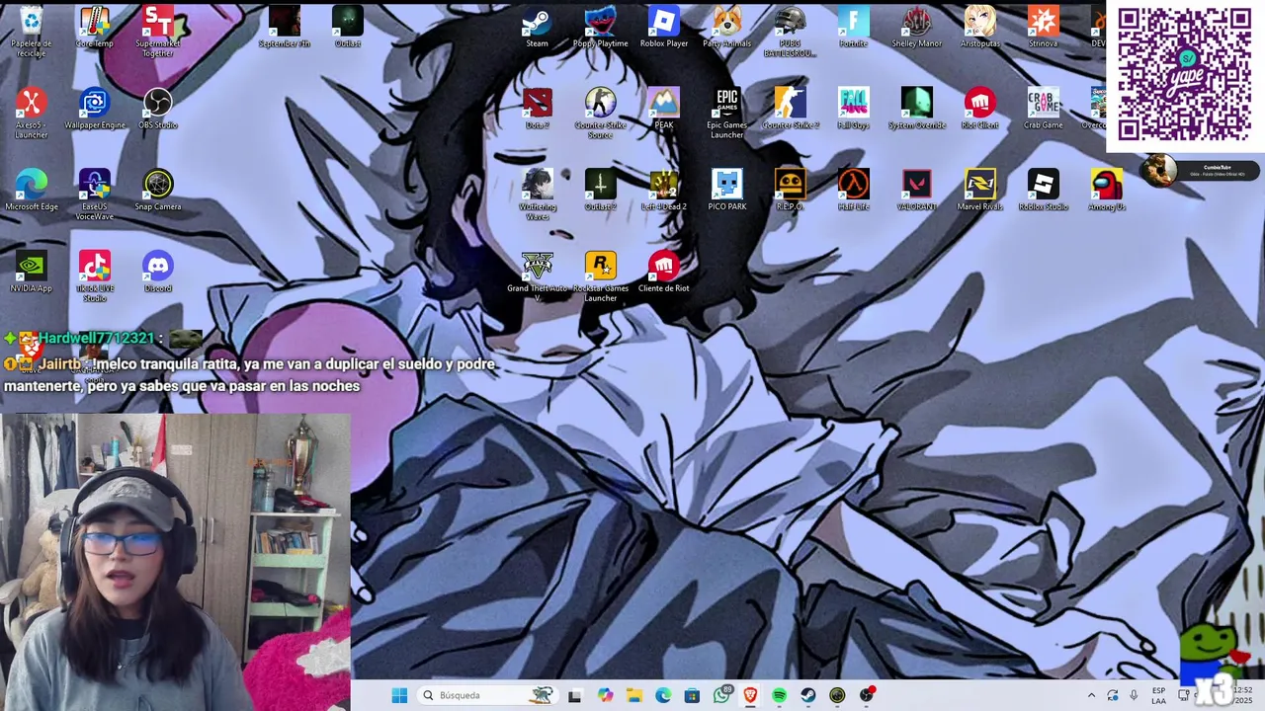This screenshot has width=1265, height=711.
Task: Open Spotify from the taskbar
Action: pyautogui.click(x=779, y=695)
